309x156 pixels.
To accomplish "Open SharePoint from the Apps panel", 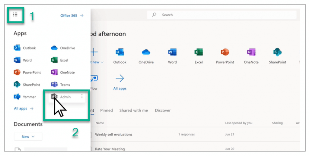I will (27, 84).
